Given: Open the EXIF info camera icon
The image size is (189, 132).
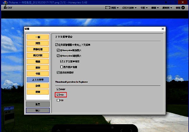Looking at the screenshot, I should [x=5, y=8].
